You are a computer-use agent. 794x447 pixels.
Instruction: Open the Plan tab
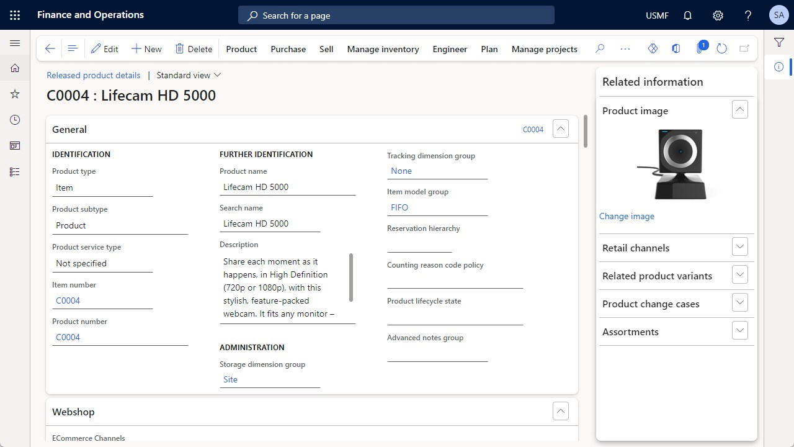tap(489, 49)
